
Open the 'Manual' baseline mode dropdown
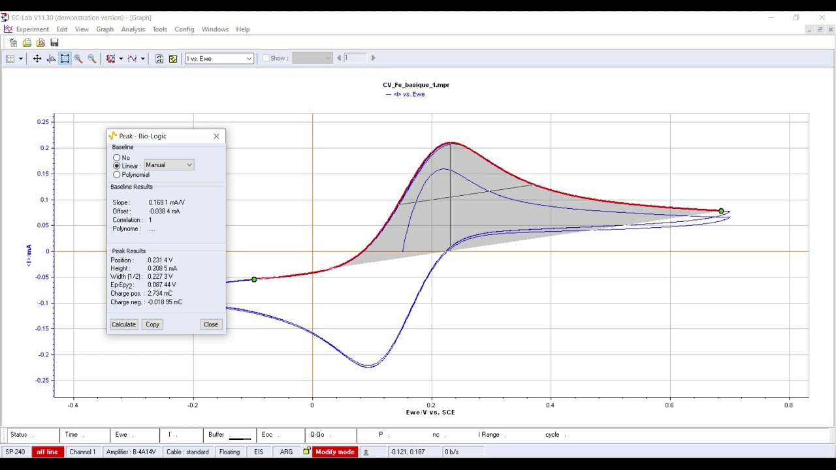pyautogui.click(x=169, y=165)
